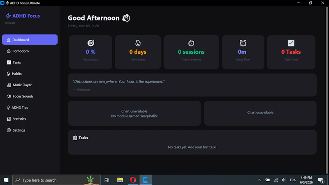329x185 pixels.
Task: Click the Habits flame icon
Action: click(x=8, y=74)
